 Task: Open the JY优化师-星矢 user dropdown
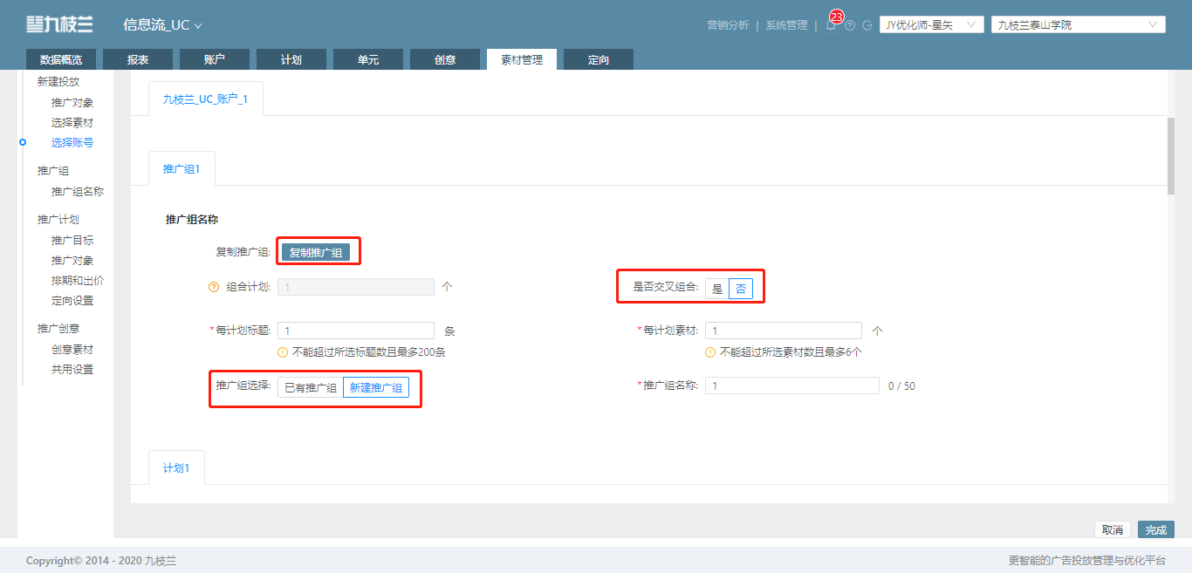click(931, 25)
